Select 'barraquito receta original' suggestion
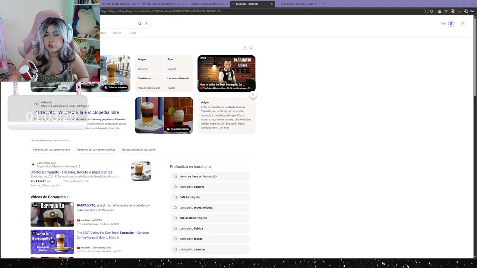 coord(210,208)
